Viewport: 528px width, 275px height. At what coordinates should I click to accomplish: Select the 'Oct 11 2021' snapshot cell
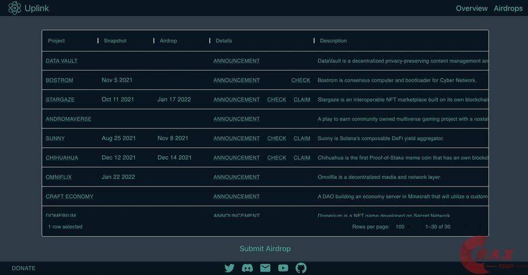(118, 100)
